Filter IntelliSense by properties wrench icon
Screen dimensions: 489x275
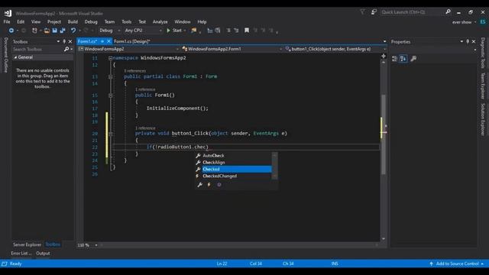coord(200,185)
